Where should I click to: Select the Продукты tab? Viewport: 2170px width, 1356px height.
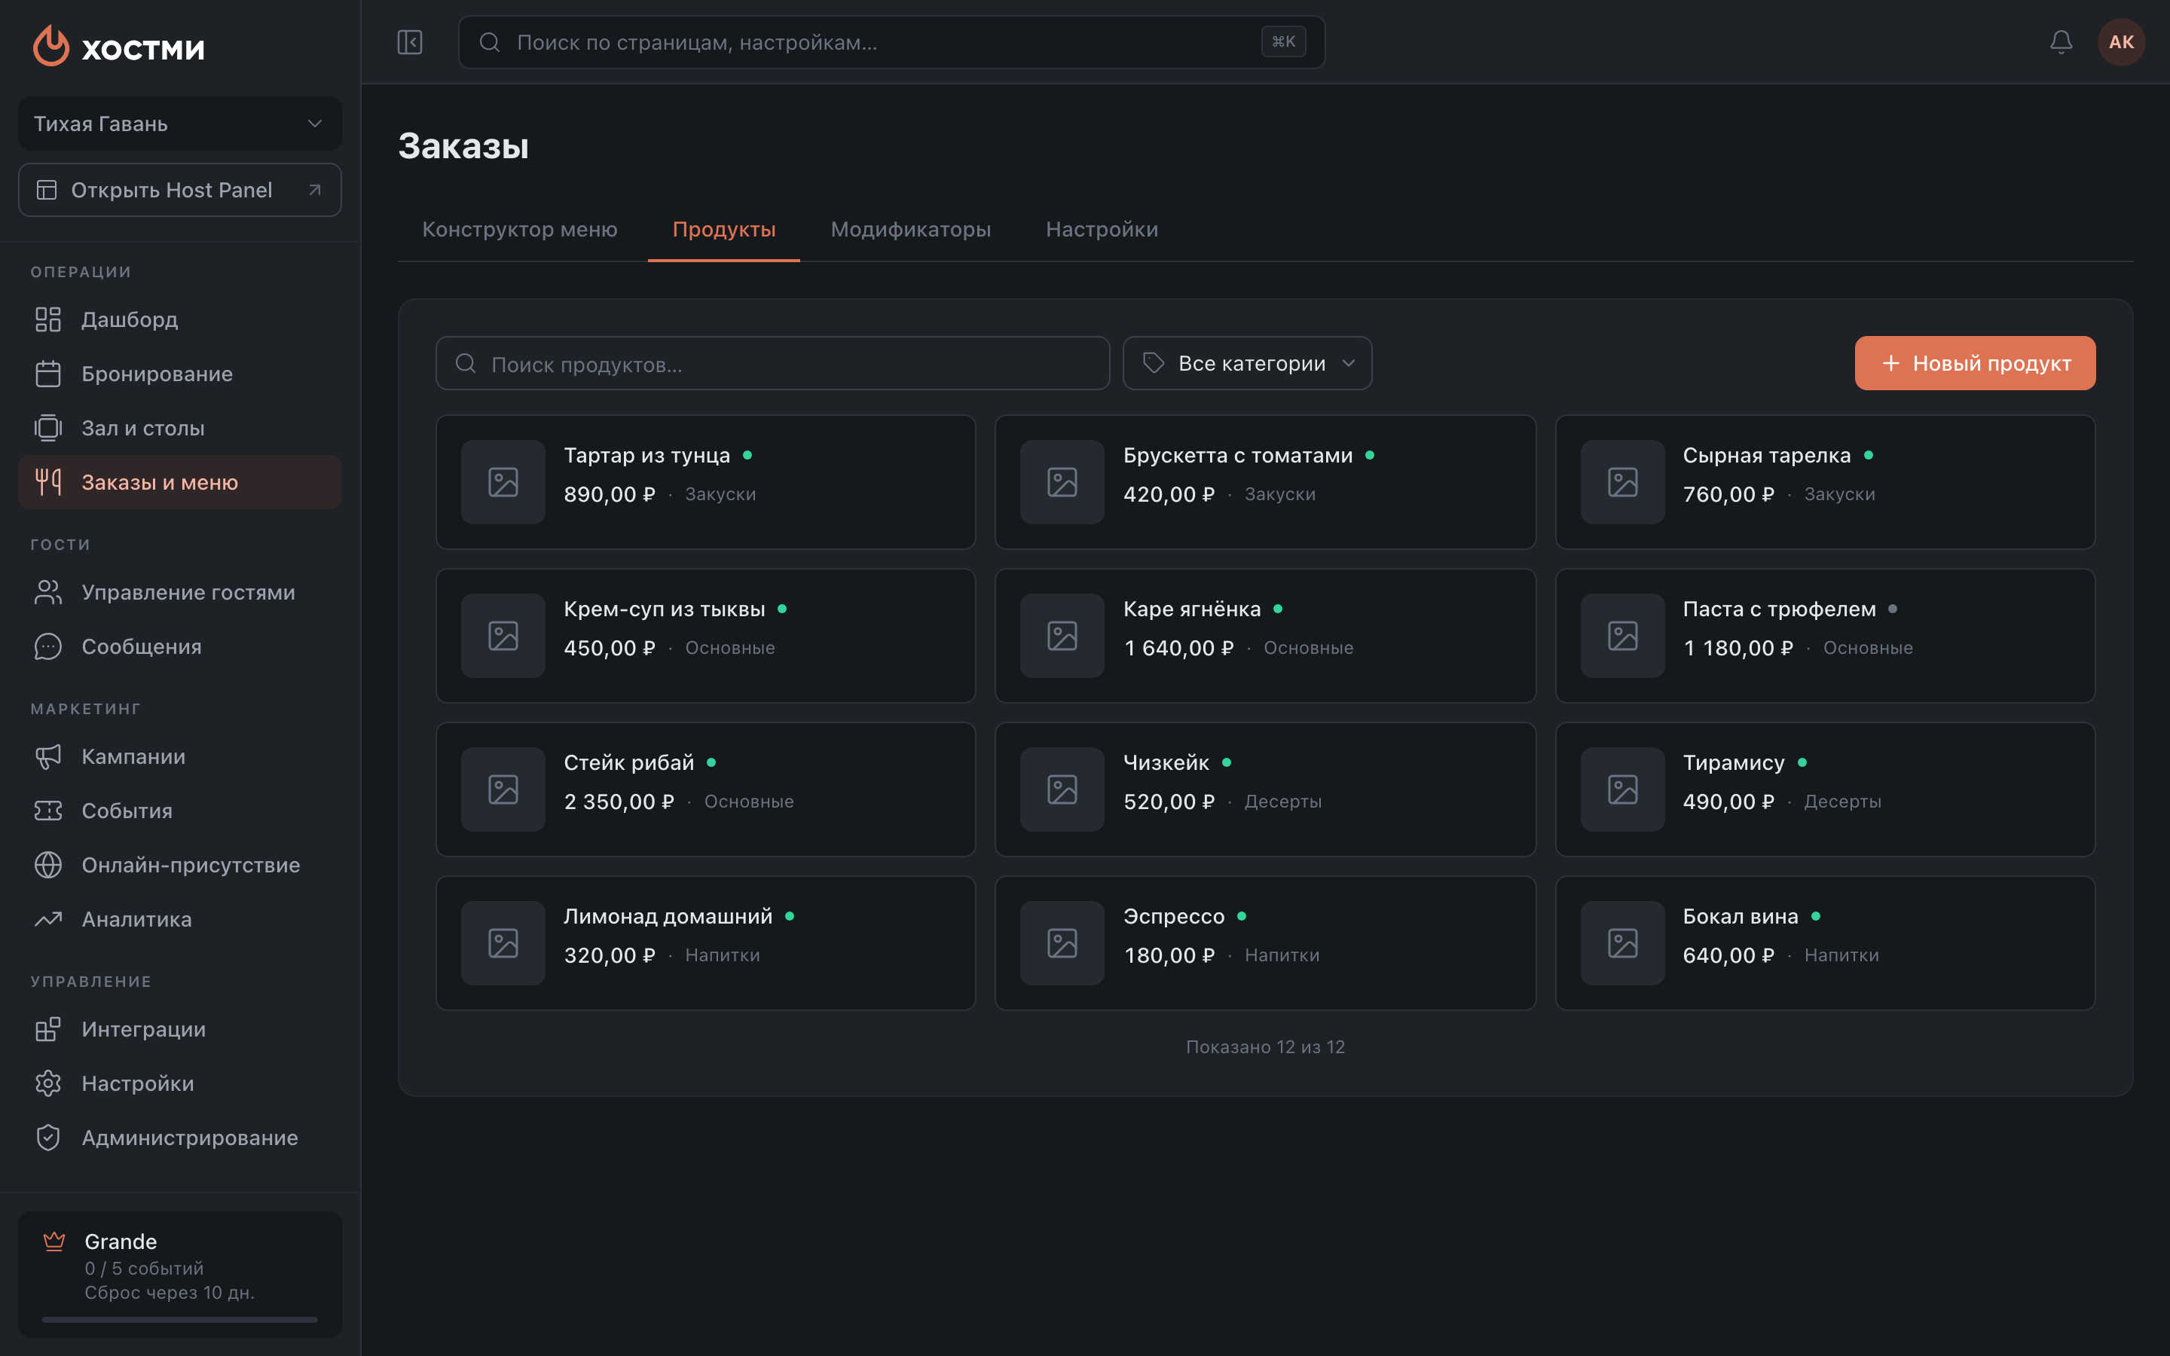tap(723, 230)
